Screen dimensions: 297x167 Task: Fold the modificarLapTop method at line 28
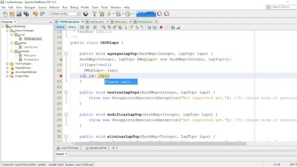[x=66, y=115]
